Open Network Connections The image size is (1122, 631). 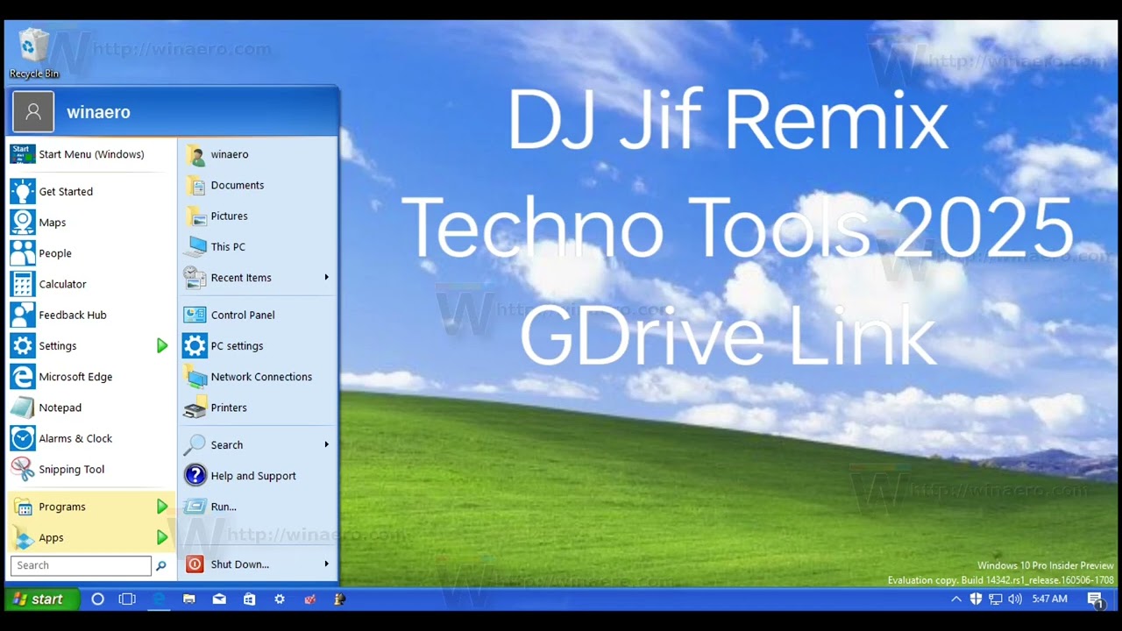pos(258,377)
